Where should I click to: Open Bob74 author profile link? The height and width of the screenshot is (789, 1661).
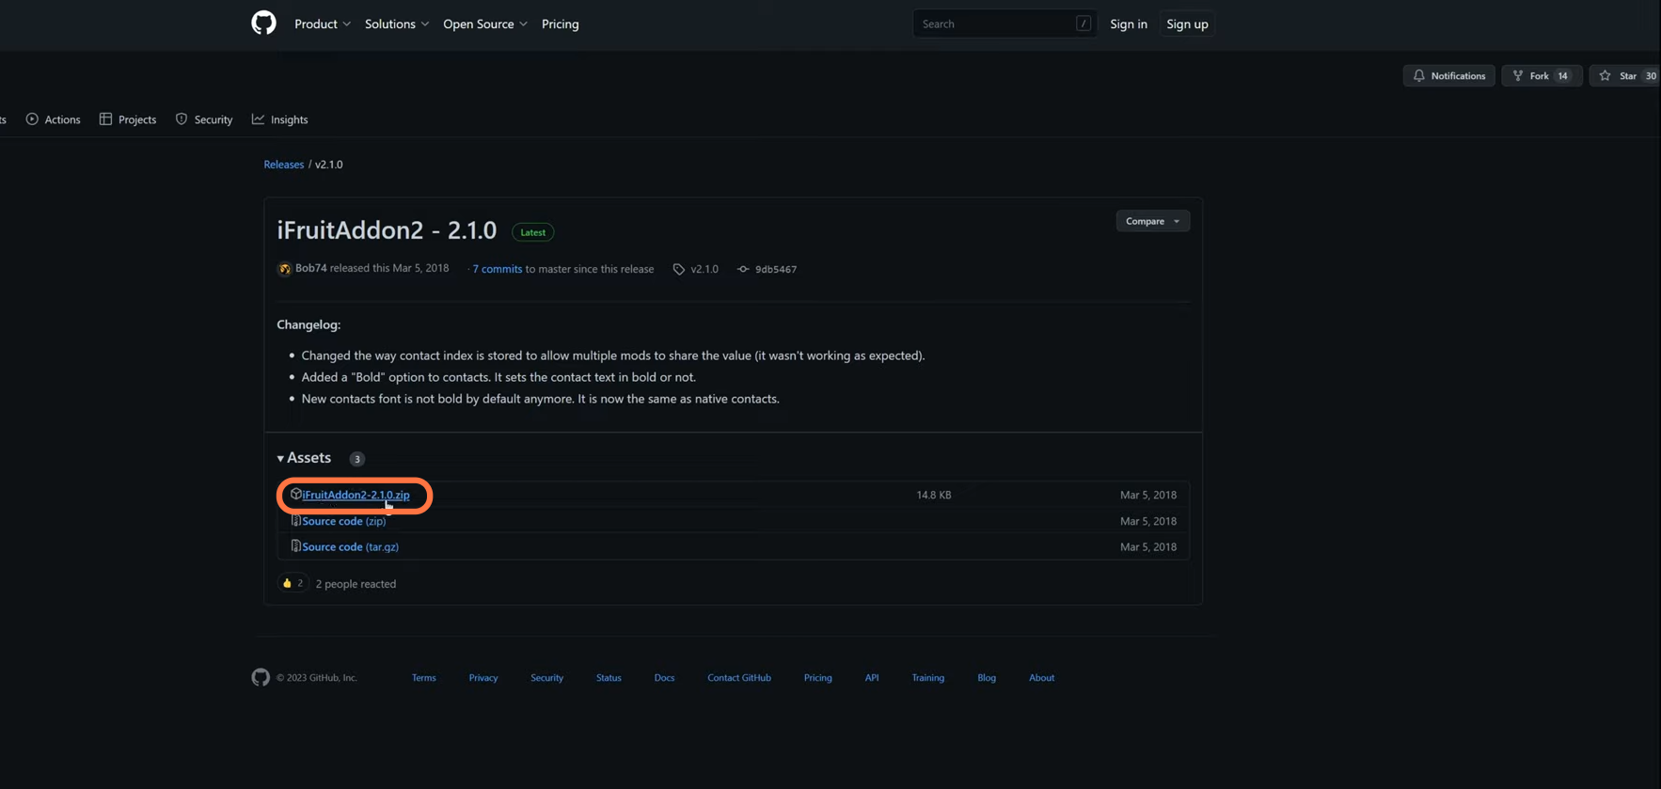(311, 268)
